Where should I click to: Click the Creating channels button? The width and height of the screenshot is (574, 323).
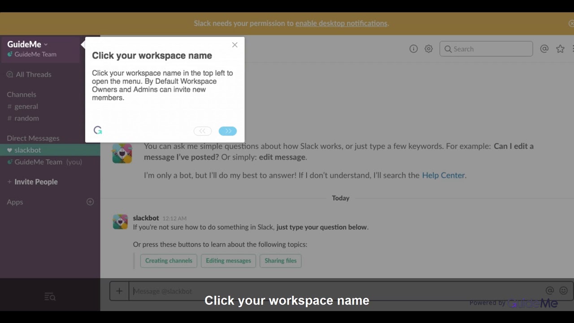[x=169, y=261]
